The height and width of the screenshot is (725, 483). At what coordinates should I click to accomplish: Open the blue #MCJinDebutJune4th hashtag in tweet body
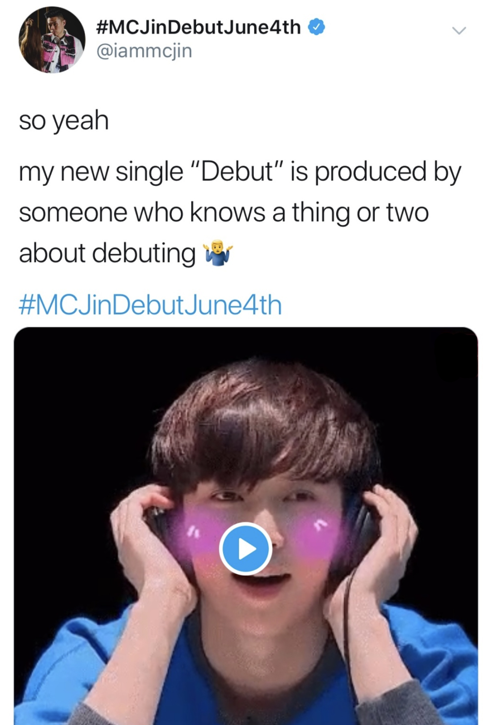(150, 305)
